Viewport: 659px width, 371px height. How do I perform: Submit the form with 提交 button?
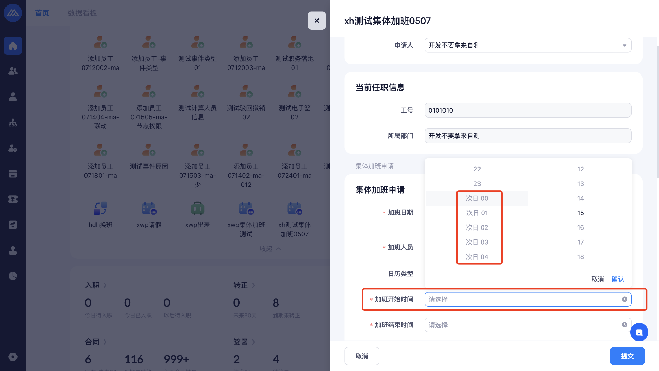(627, 356)
